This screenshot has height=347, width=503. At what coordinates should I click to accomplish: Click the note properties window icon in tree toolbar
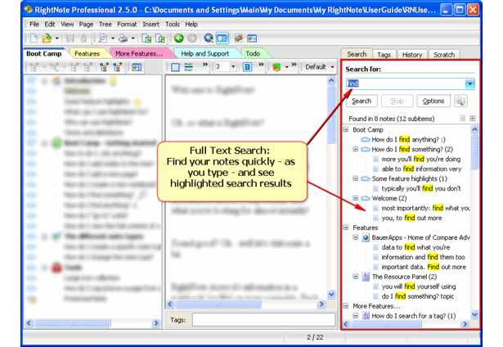137,67
